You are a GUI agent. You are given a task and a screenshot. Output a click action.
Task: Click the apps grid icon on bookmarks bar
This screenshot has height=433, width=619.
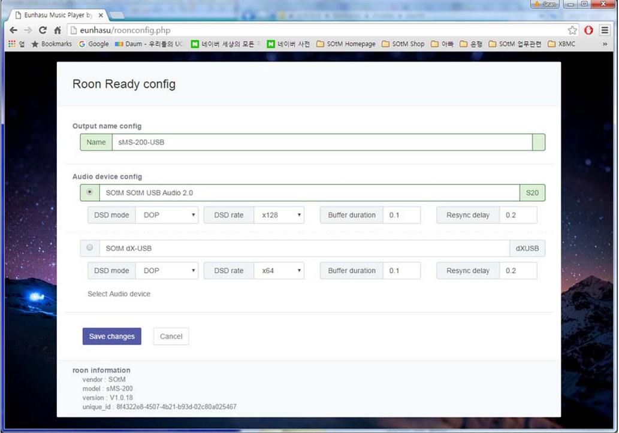(12, 44)
